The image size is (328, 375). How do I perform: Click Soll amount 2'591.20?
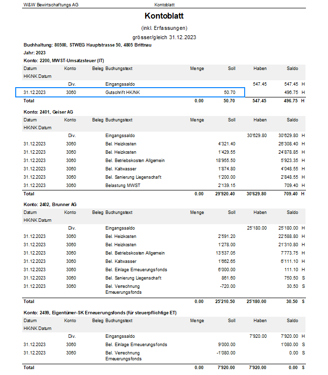(227, 236)
